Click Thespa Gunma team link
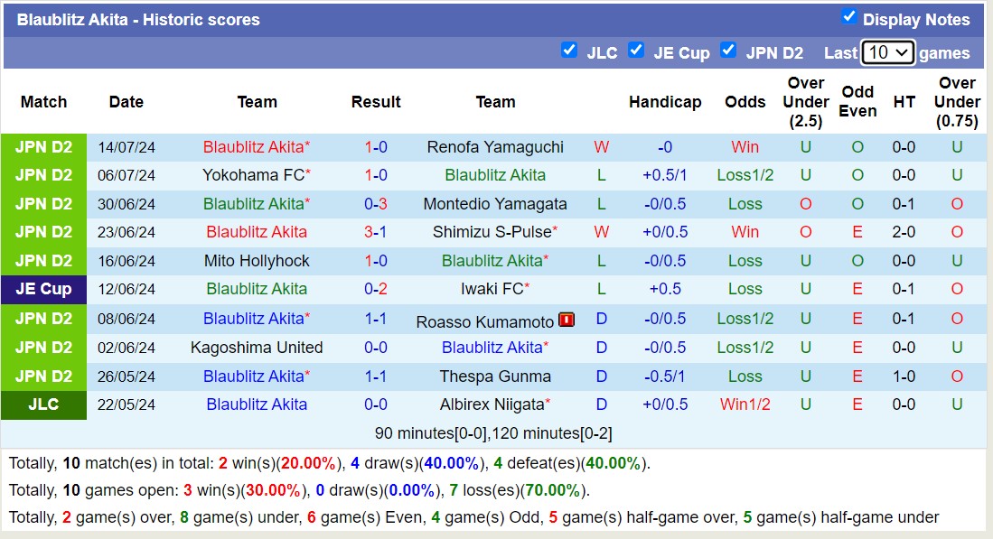This screenshot has width=993, height=539. pyautogui.click(x=494, y=376)
